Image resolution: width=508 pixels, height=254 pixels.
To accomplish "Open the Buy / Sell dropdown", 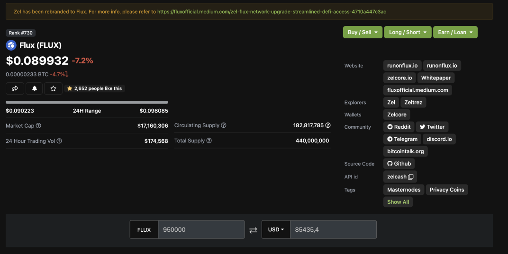I will (363, 32).
